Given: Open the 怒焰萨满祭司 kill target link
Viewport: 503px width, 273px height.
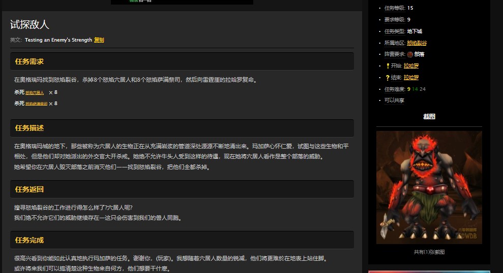Looking at the screenshot, I should click(x=37, y=104).
